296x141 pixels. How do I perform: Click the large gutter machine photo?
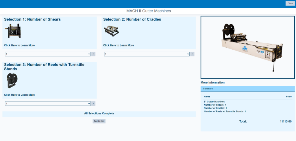tap(248, 47)
